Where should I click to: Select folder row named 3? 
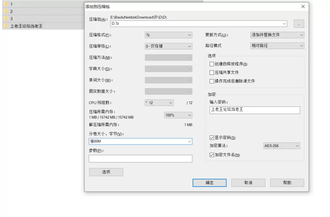[x=43, y=19]
